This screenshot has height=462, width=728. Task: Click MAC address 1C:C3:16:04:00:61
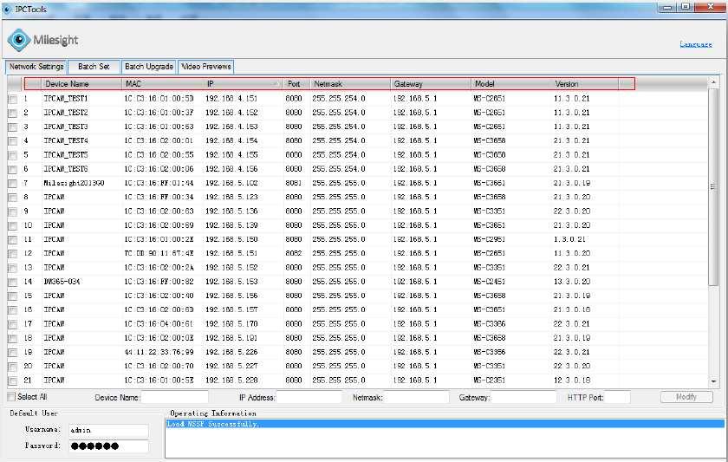159,323
